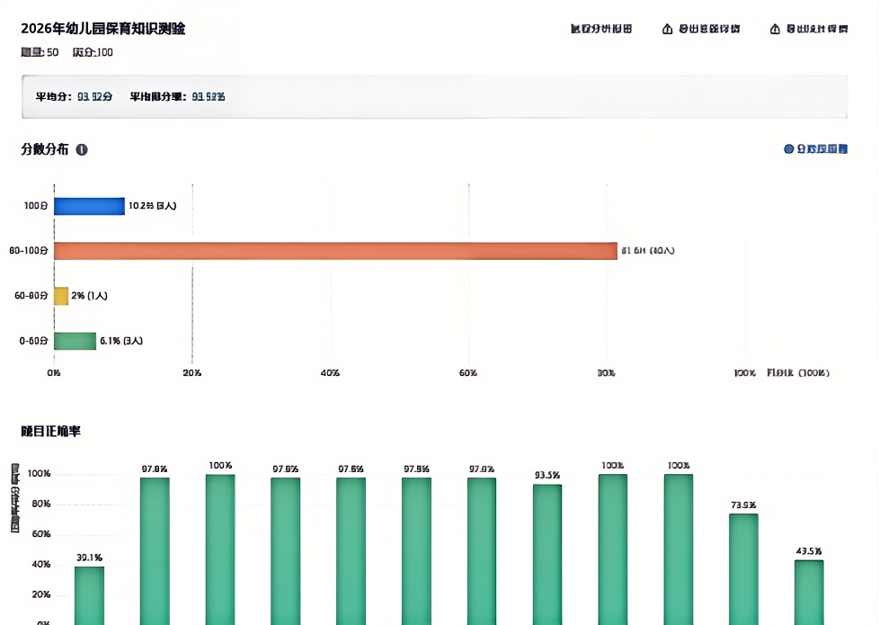Click the question count '50' text

tap(53, 52)
